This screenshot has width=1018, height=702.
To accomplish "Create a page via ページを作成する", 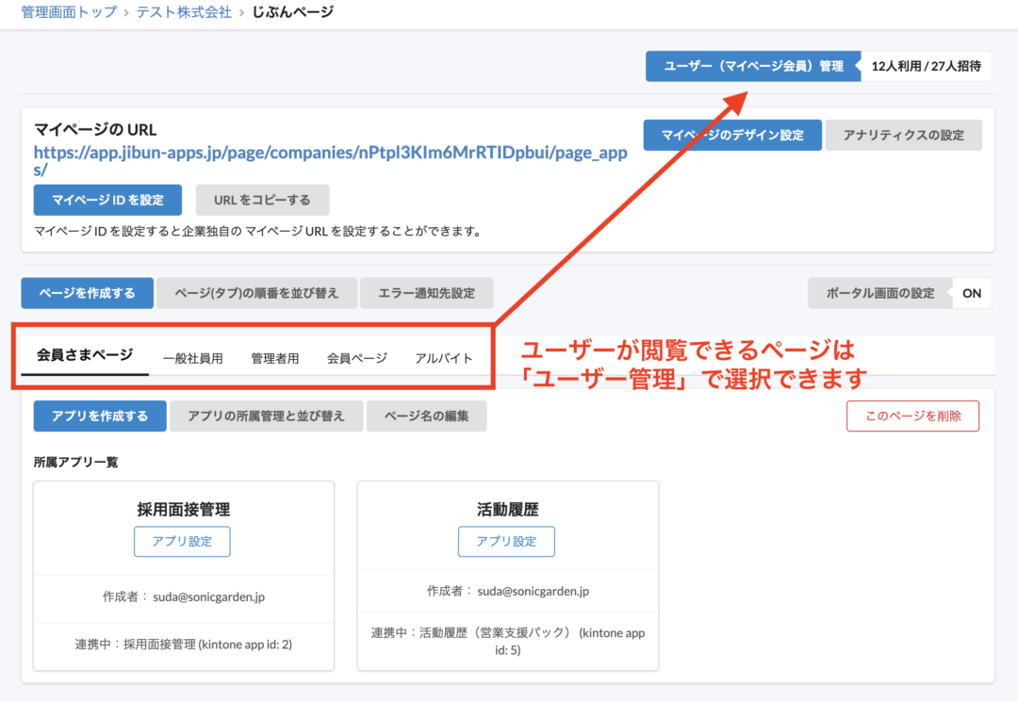I will point(89,293).
